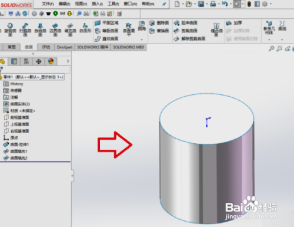This screenshot has height=227, width=294.
Task: Expand more manager tabs with the chevron
Action: [x=68, y=61]
